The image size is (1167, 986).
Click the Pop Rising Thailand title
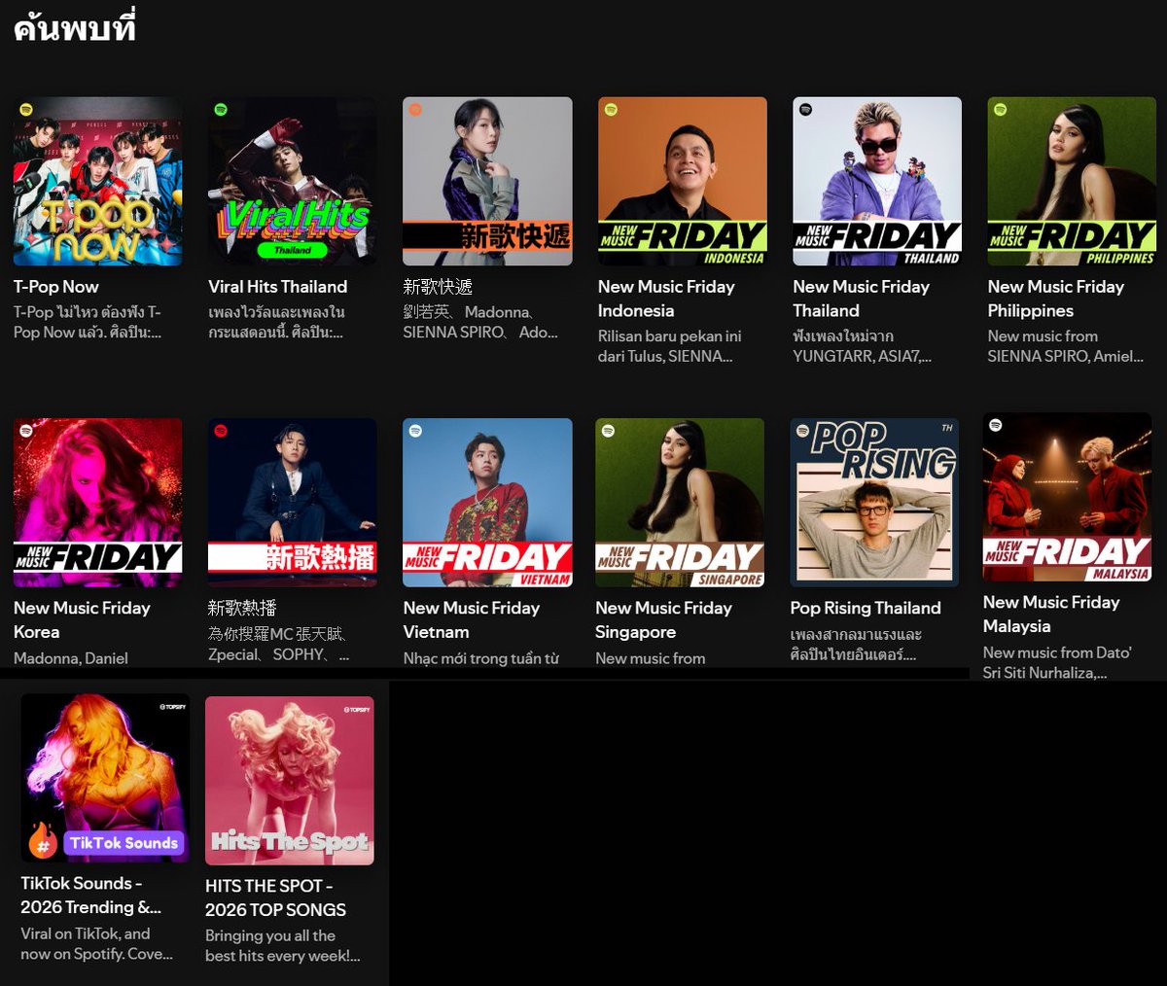[866, 608]
